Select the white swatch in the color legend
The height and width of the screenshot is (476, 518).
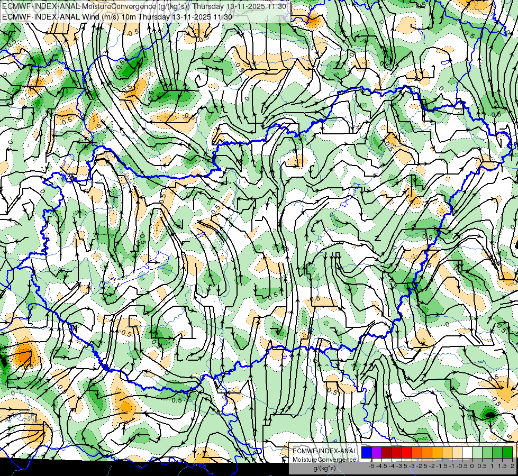pos(467,452)
